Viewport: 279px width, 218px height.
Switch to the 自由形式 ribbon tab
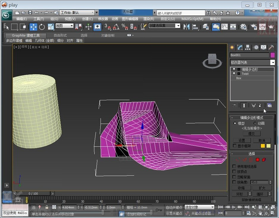tap(60, 35)
